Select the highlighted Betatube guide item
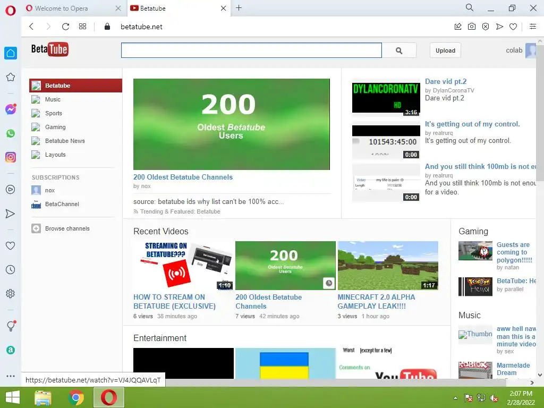Viewport: 544px width, 408px height. [75, 86]
